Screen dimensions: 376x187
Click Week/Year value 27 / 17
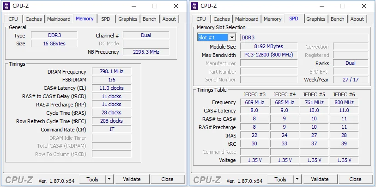[x=351, y=80]
